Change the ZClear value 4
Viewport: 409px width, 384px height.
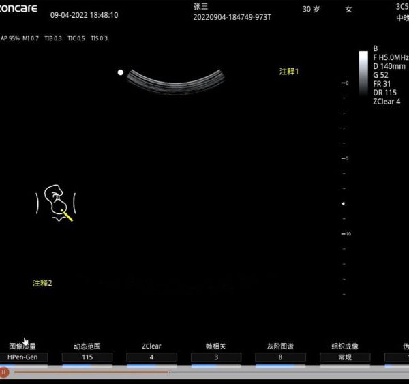coord(152,357)
